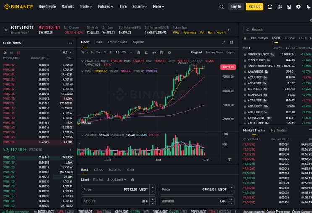This screenshot has height=213, width=312.
Task: Favorite the 1INCH/USDT pair
Action: (245, 60)
